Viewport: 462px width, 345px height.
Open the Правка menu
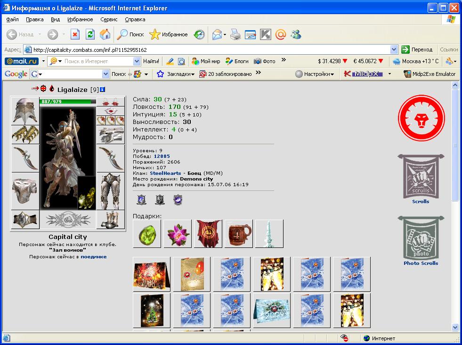(35, 19)
